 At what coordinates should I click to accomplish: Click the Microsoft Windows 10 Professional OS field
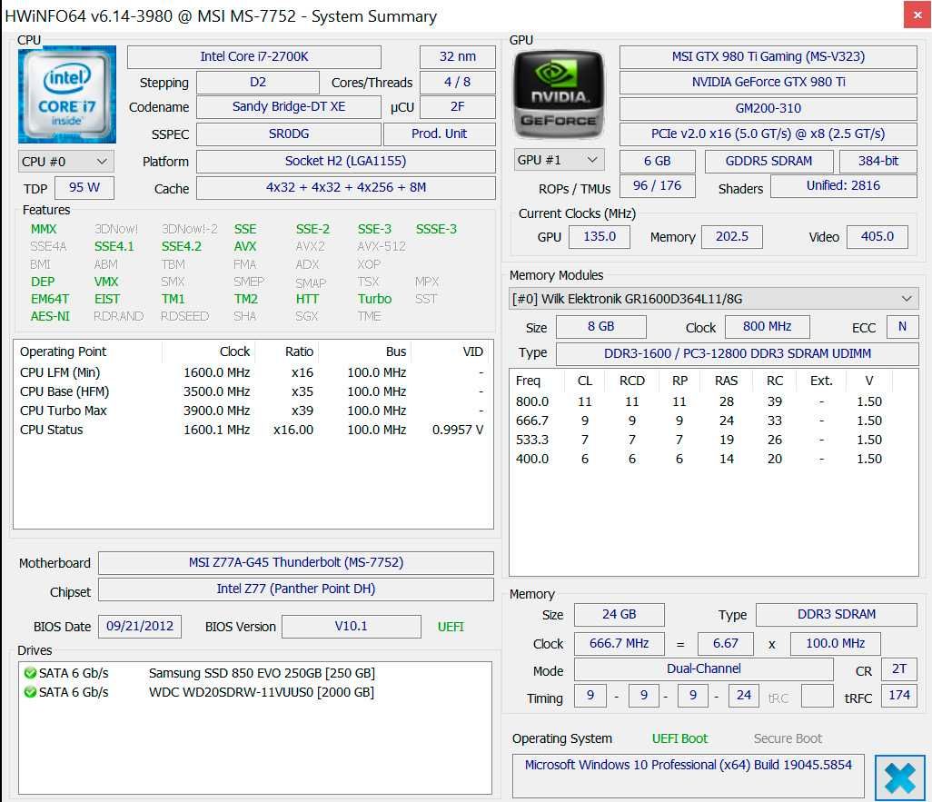coord(689,776)
